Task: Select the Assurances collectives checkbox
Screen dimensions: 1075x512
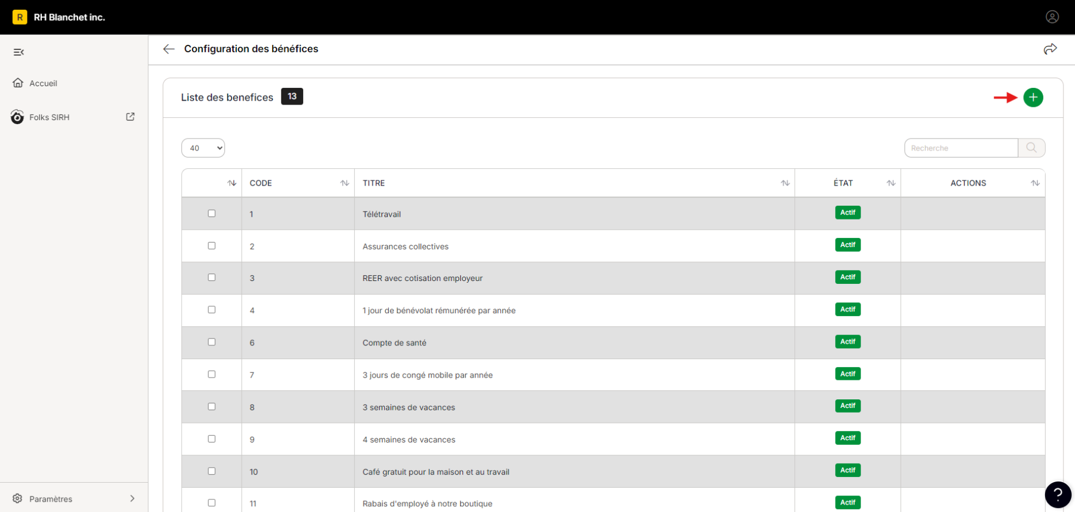Action: coord(212,245)
